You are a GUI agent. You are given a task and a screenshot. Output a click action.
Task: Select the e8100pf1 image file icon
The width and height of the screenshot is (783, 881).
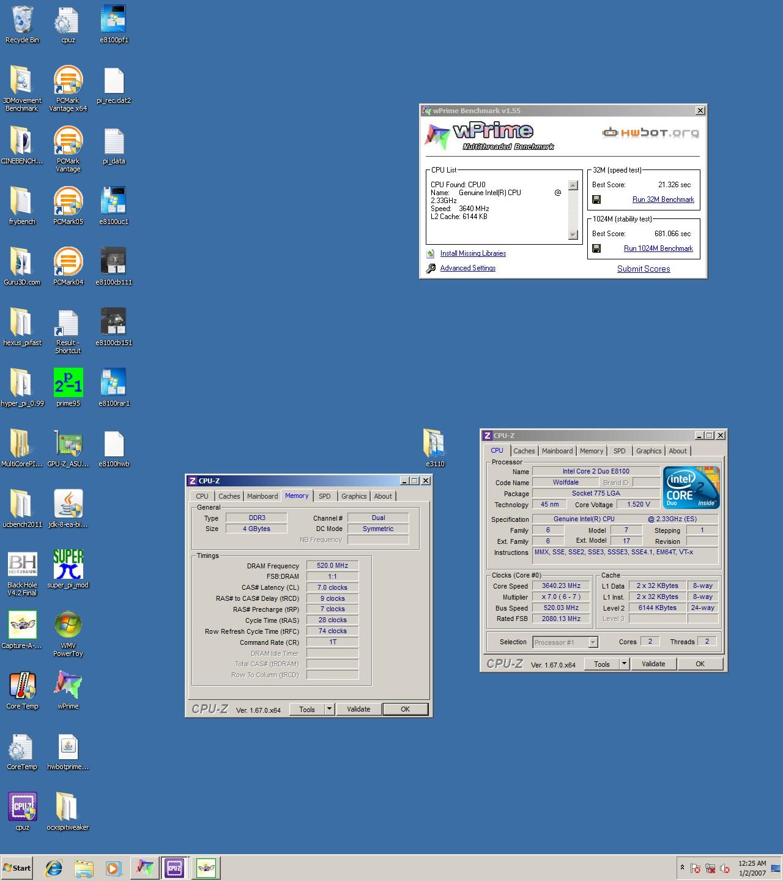coord(114,24)
